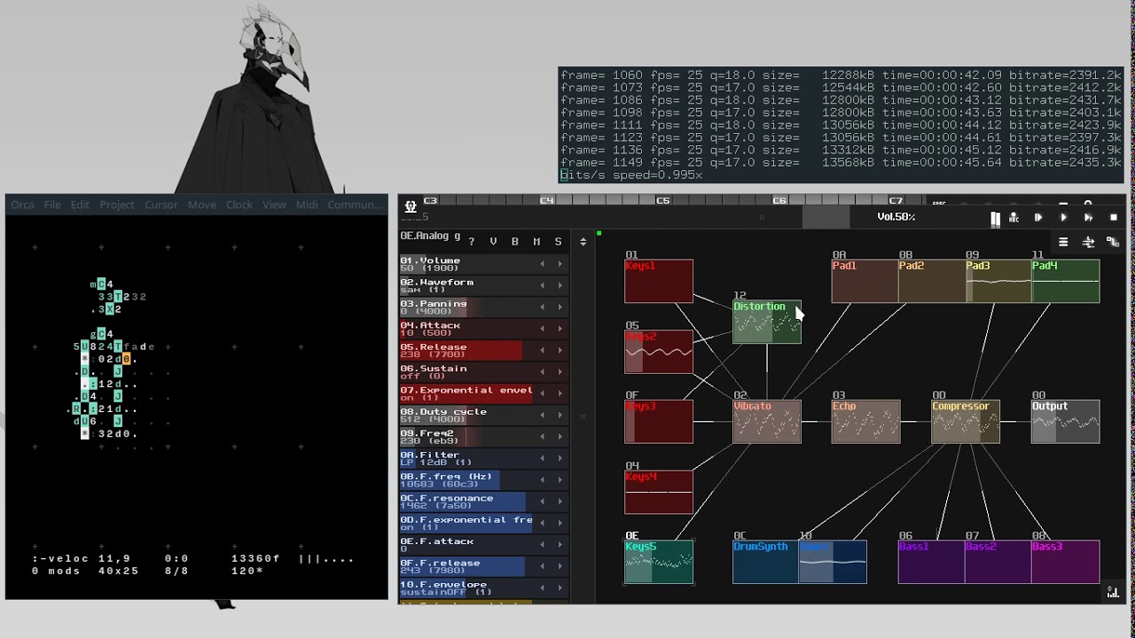Select the Bass2 module
Screen dimensions: 1135x638
[998, 562]
